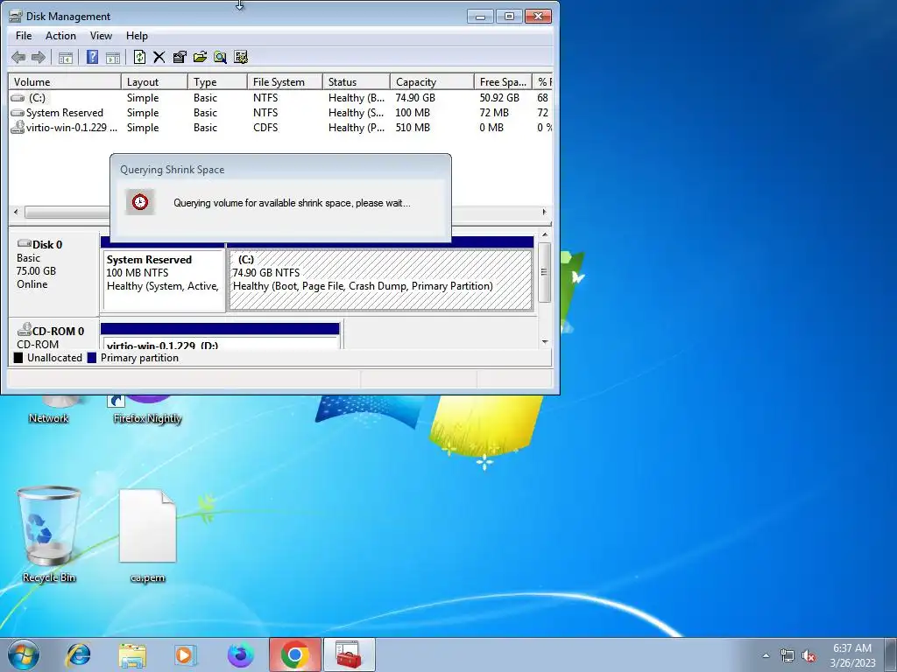
Task: Click the Back arrow toolbar icon
Action: pos(18,57)
